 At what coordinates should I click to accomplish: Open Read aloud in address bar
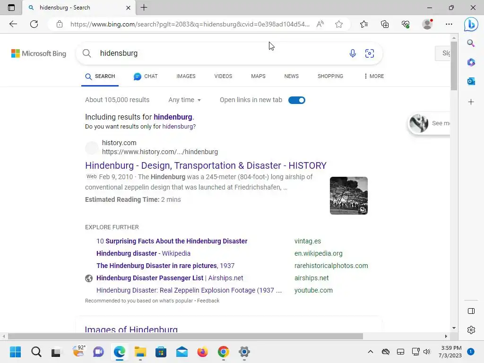320,24
